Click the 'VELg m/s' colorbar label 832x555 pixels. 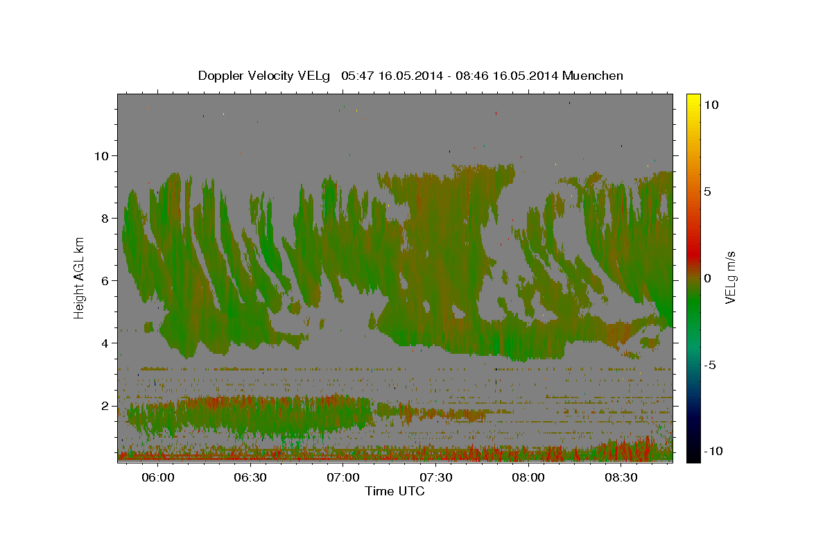(x=730, y=278)
